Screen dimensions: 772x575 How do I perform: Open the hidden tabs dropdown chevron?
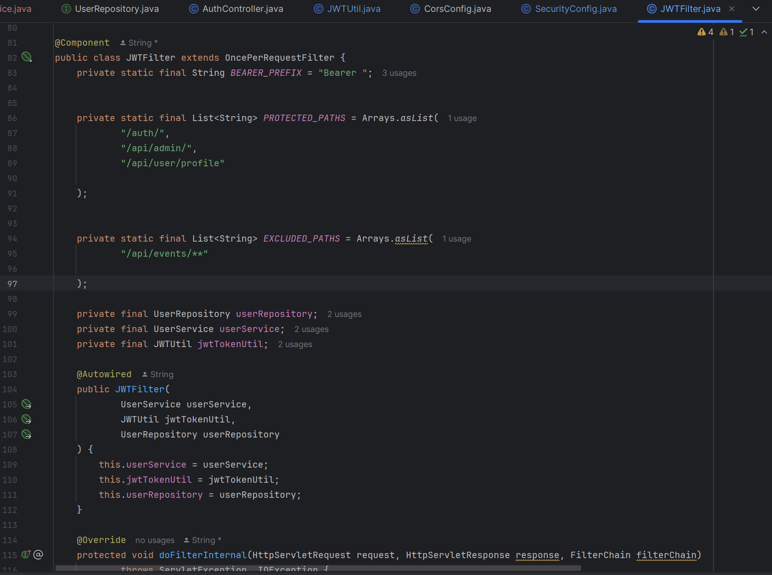click(x=756, y=9)
